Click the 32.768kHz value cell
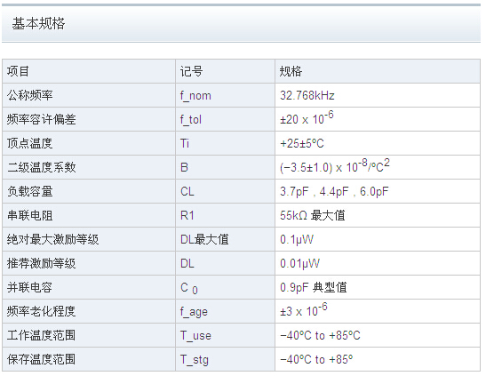Viewport: 486px width, 376px height. pos(378,95)
